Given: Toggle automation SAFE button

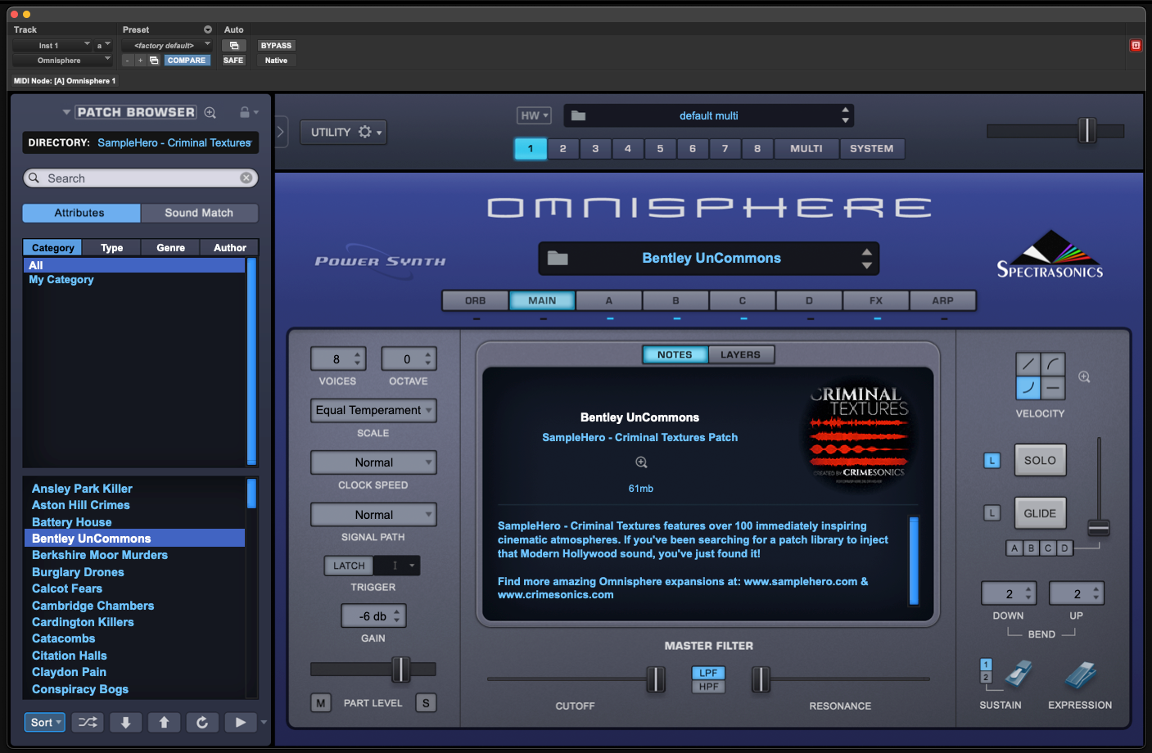Looking at the screenshot, I should 233,61.
